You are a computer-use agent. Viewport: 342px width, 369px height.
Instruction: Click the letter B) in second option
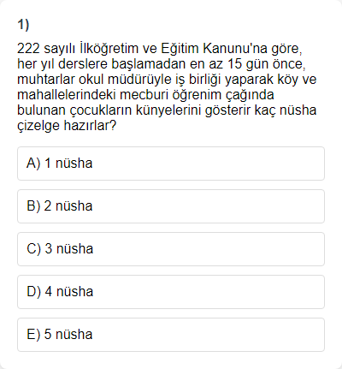[x=33, y=206]
